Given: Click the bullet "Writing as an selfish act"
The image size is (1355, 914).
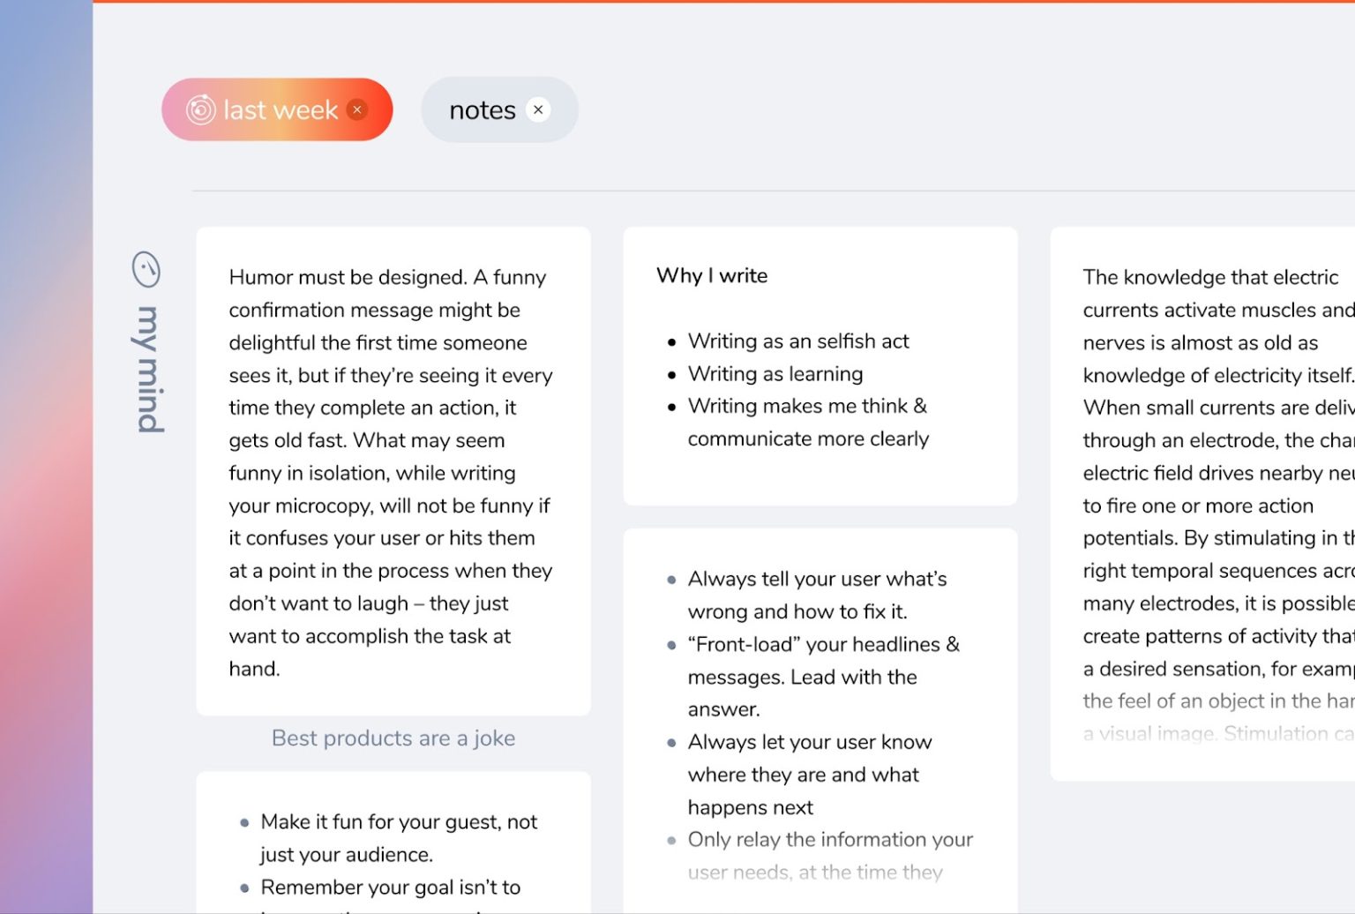Looking at the screenshot, I should click(x=798, y=341).
